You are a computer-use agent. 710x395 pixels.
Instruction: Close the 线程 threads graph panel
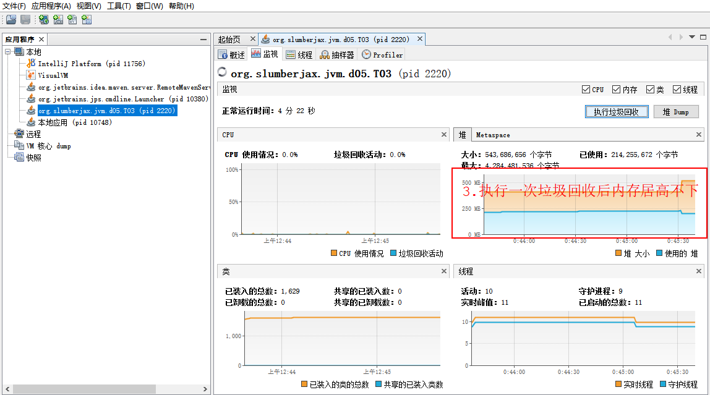[x=699, y=271]
